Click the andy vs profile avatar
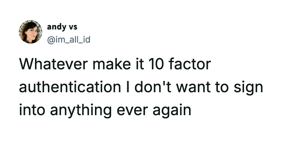 pos(31,32)
